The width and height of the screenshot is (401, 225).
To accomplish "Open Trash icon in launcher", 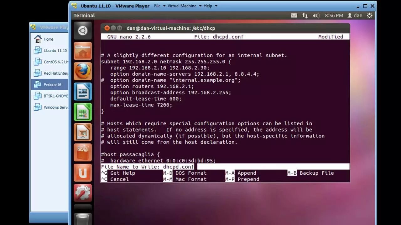I will 83,218.
